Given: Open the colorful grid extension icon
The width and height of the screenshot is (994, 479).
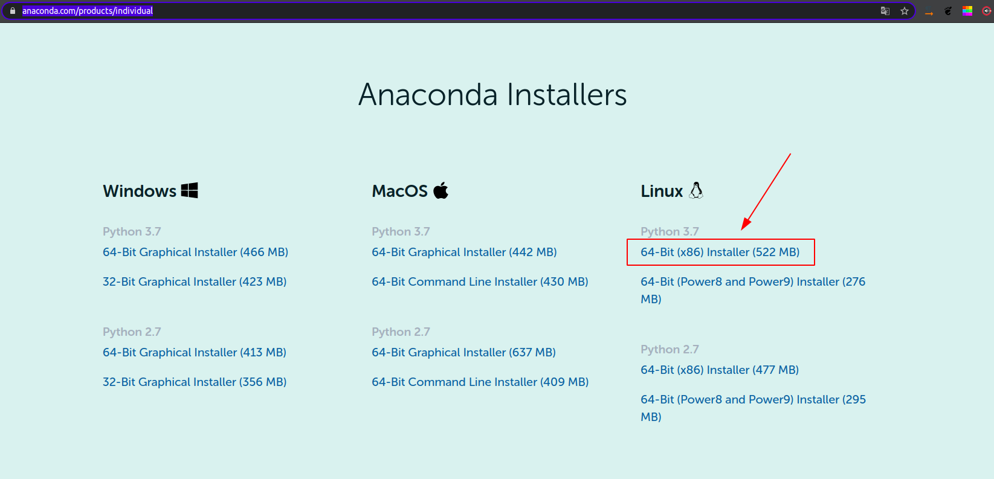Looking at the screenshot, I should [x=967, y=10].
